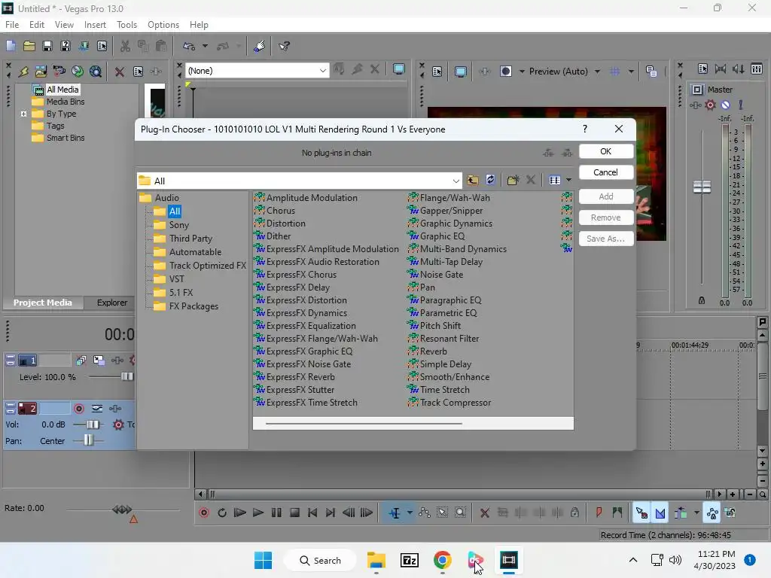Click audio track 2 FX gear icon
771x578 pixels.
pos(118,424)
